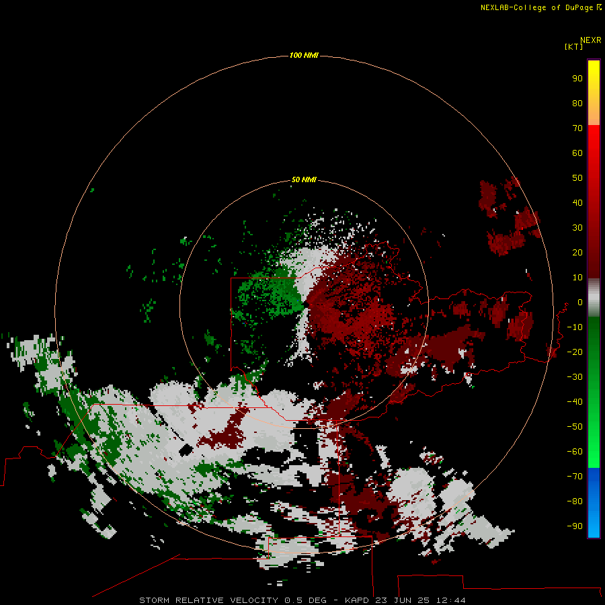The height and width of the screenshot is (605, 605).
Task: Click the 0 value on the velocity scale
Action: (579, 302)
